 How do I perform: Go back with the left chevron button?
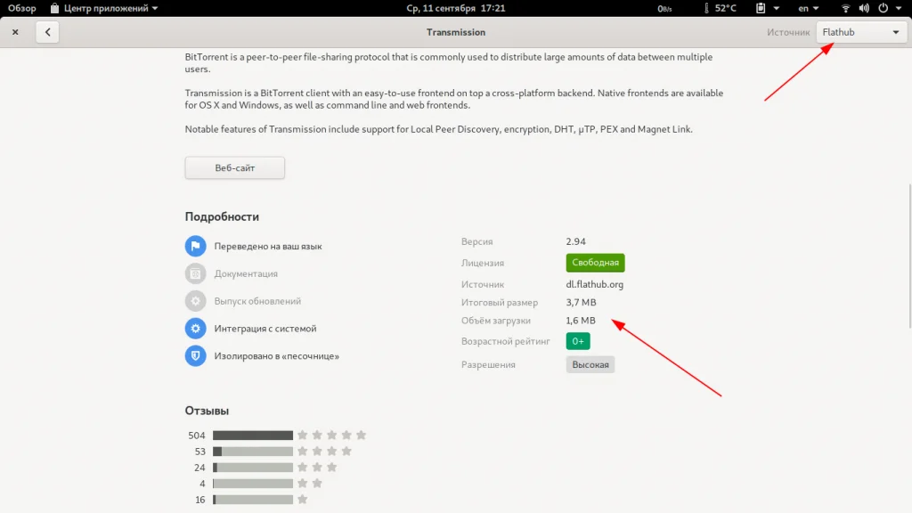tap(48, 32)
